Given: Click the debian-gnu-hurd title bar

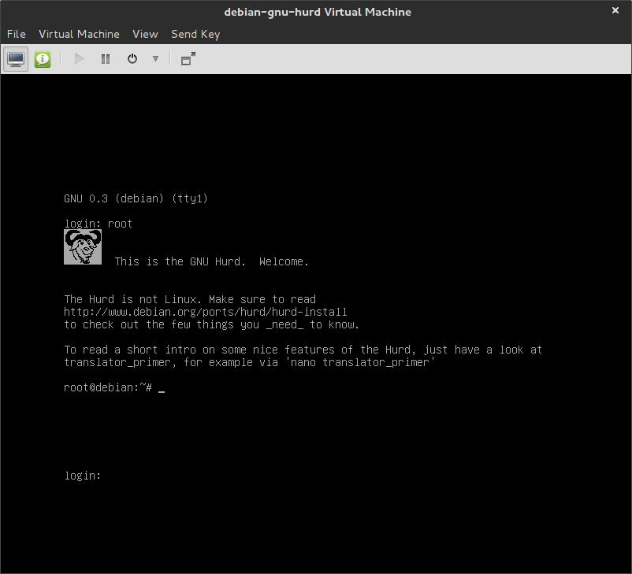Looking at the screenshot, I should (x=317, y=12).
